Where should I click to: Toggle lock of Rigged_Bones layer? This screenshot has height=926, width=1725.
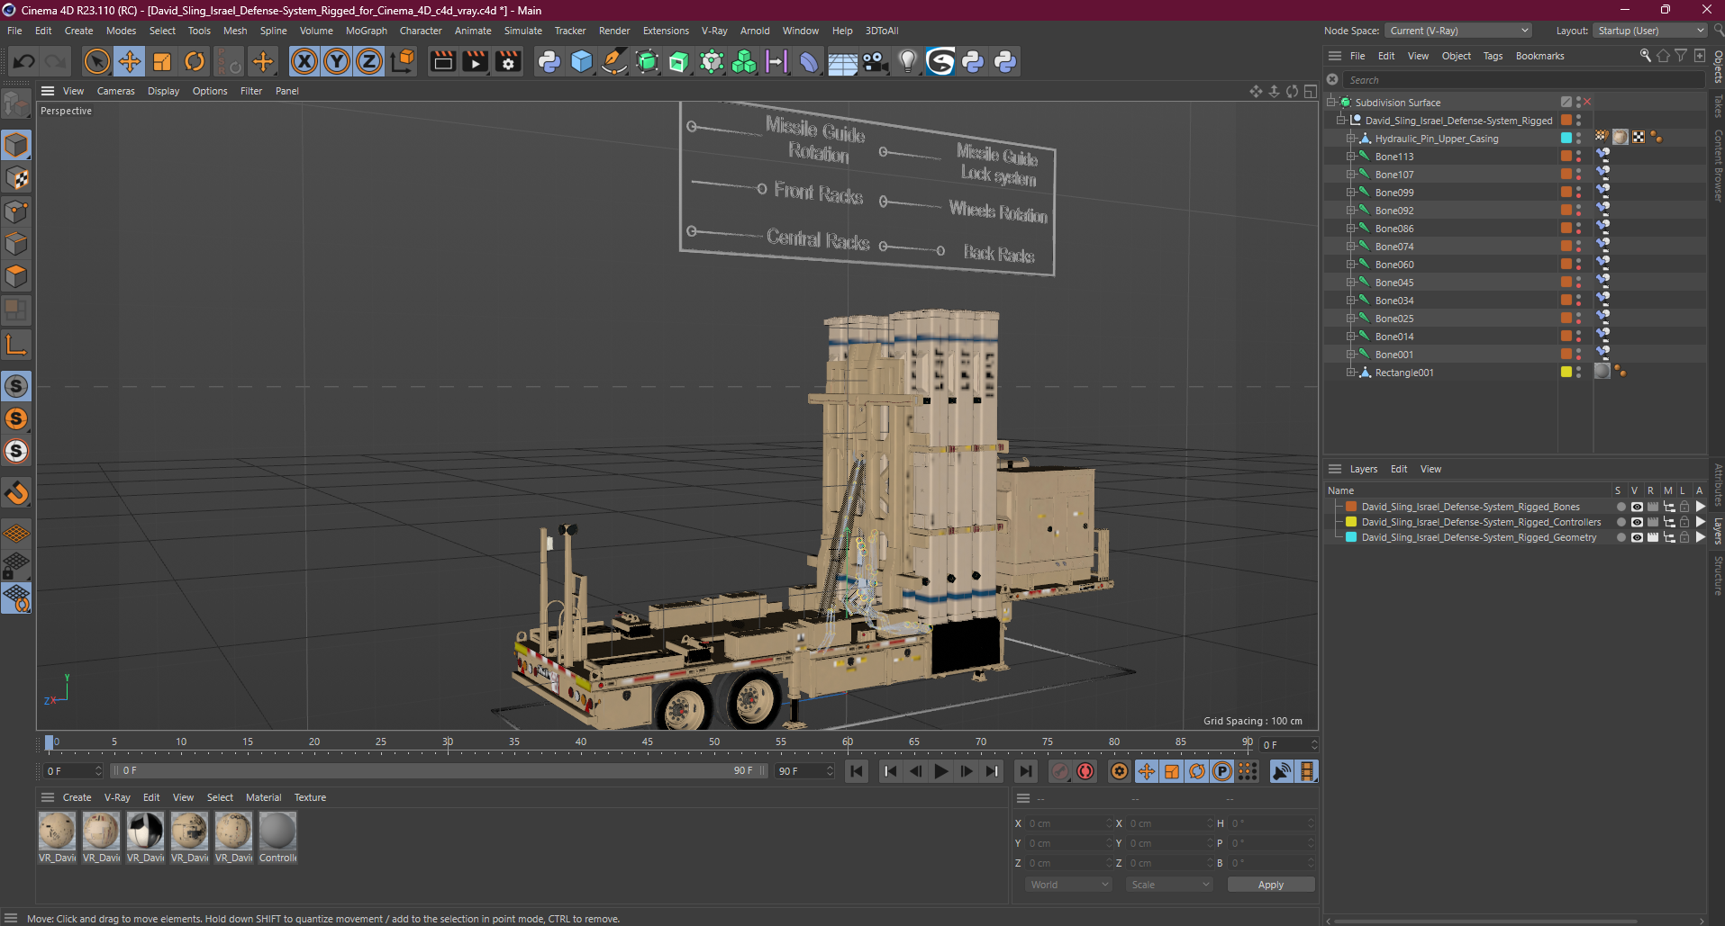coord(1684,507)
